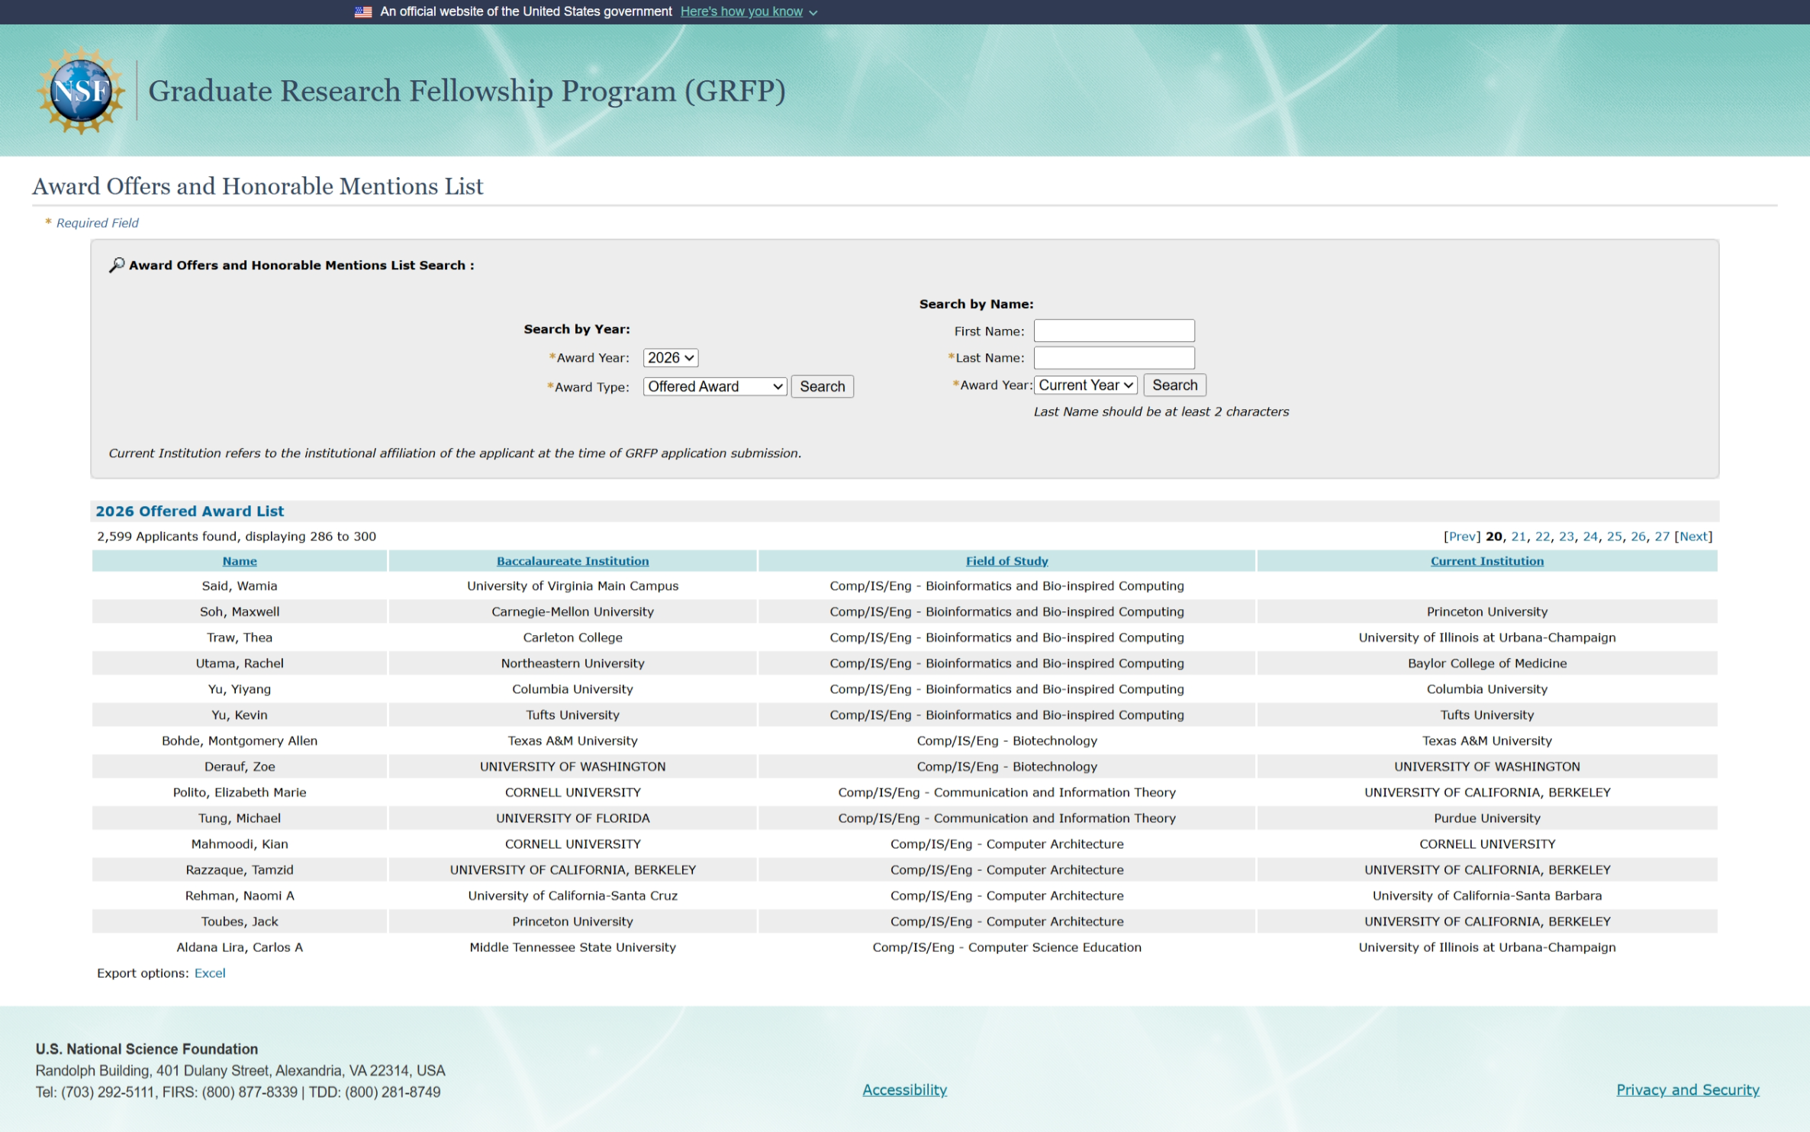Click Toubes's 'Princeton University' baccalaureate cell

(x=572, y=922)
